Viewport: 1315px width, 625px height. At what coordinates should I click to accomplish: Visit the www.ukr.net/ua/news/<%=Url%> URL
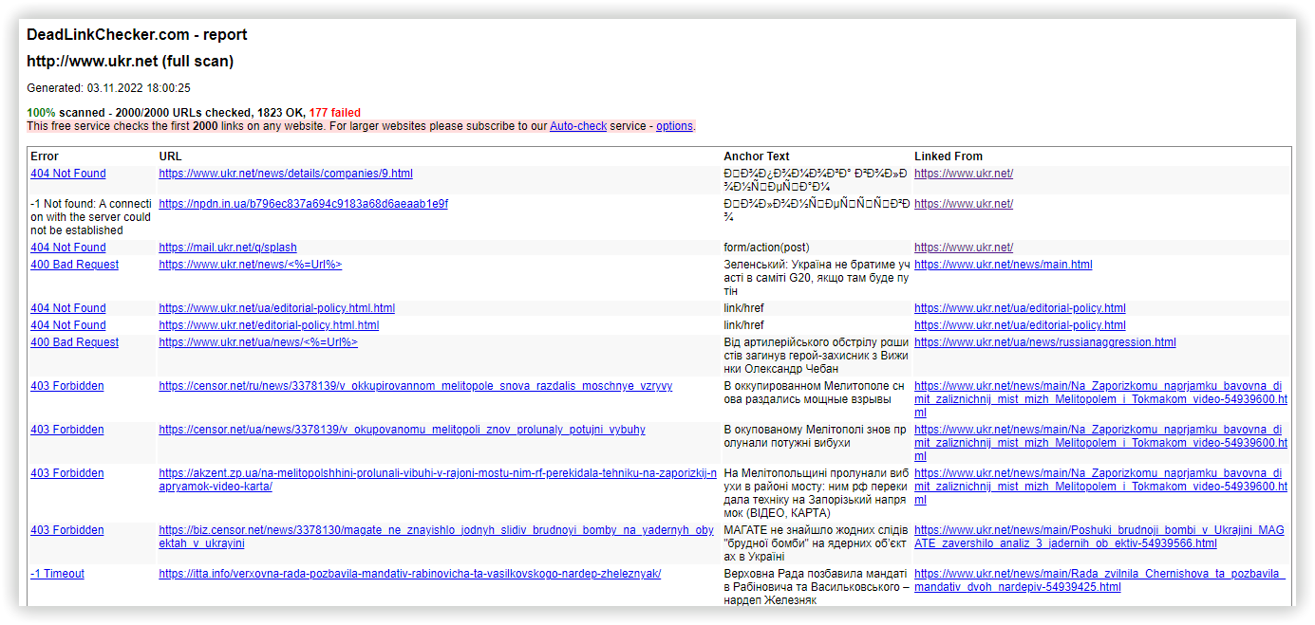tap(258, 342)
